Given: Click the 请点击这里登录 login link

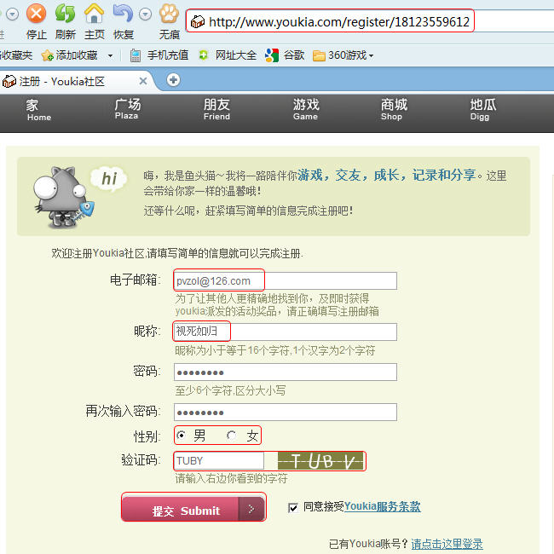Looking at the screenshot, I should (x=447, y=544).
